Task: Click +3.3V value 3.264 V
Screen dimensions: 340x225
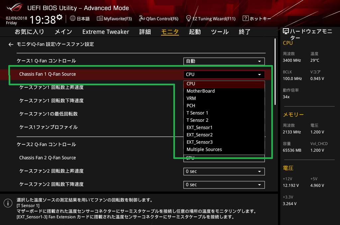Action: coord(290,204)
